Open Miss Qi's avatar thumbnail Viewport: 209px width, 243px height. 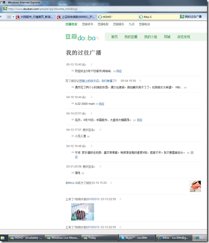click(195, 186)
